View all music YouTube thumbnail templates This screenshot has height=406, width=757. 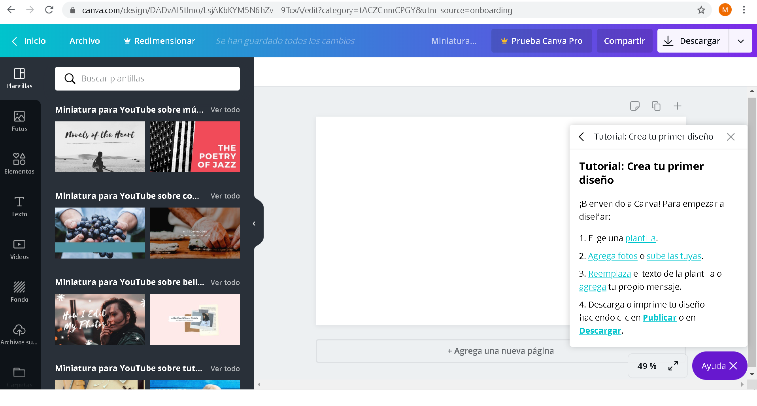coord(225,110)
